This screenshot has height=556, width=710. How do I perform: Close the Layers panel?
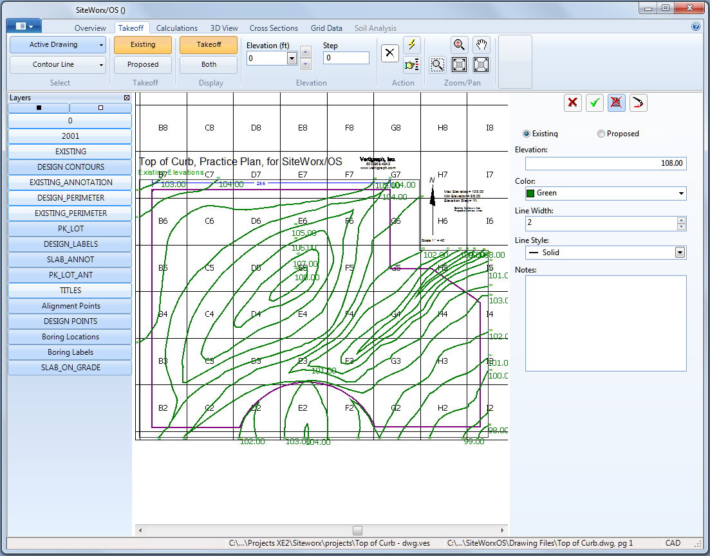point(127,98)
